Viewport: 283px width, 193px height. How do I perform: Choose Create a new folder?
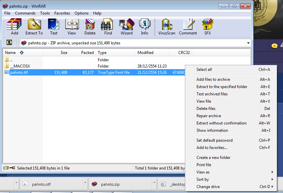click(x=231, y=158)
